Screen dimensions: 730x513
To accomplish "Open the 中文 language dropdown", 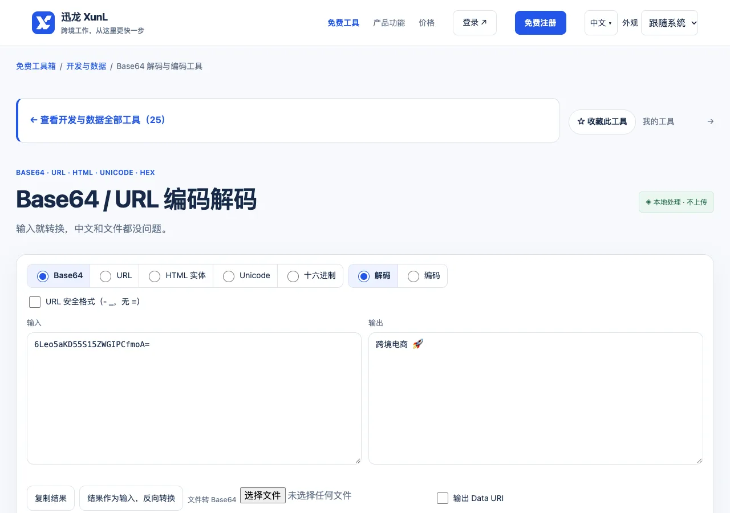I will (x=601, y=23).
